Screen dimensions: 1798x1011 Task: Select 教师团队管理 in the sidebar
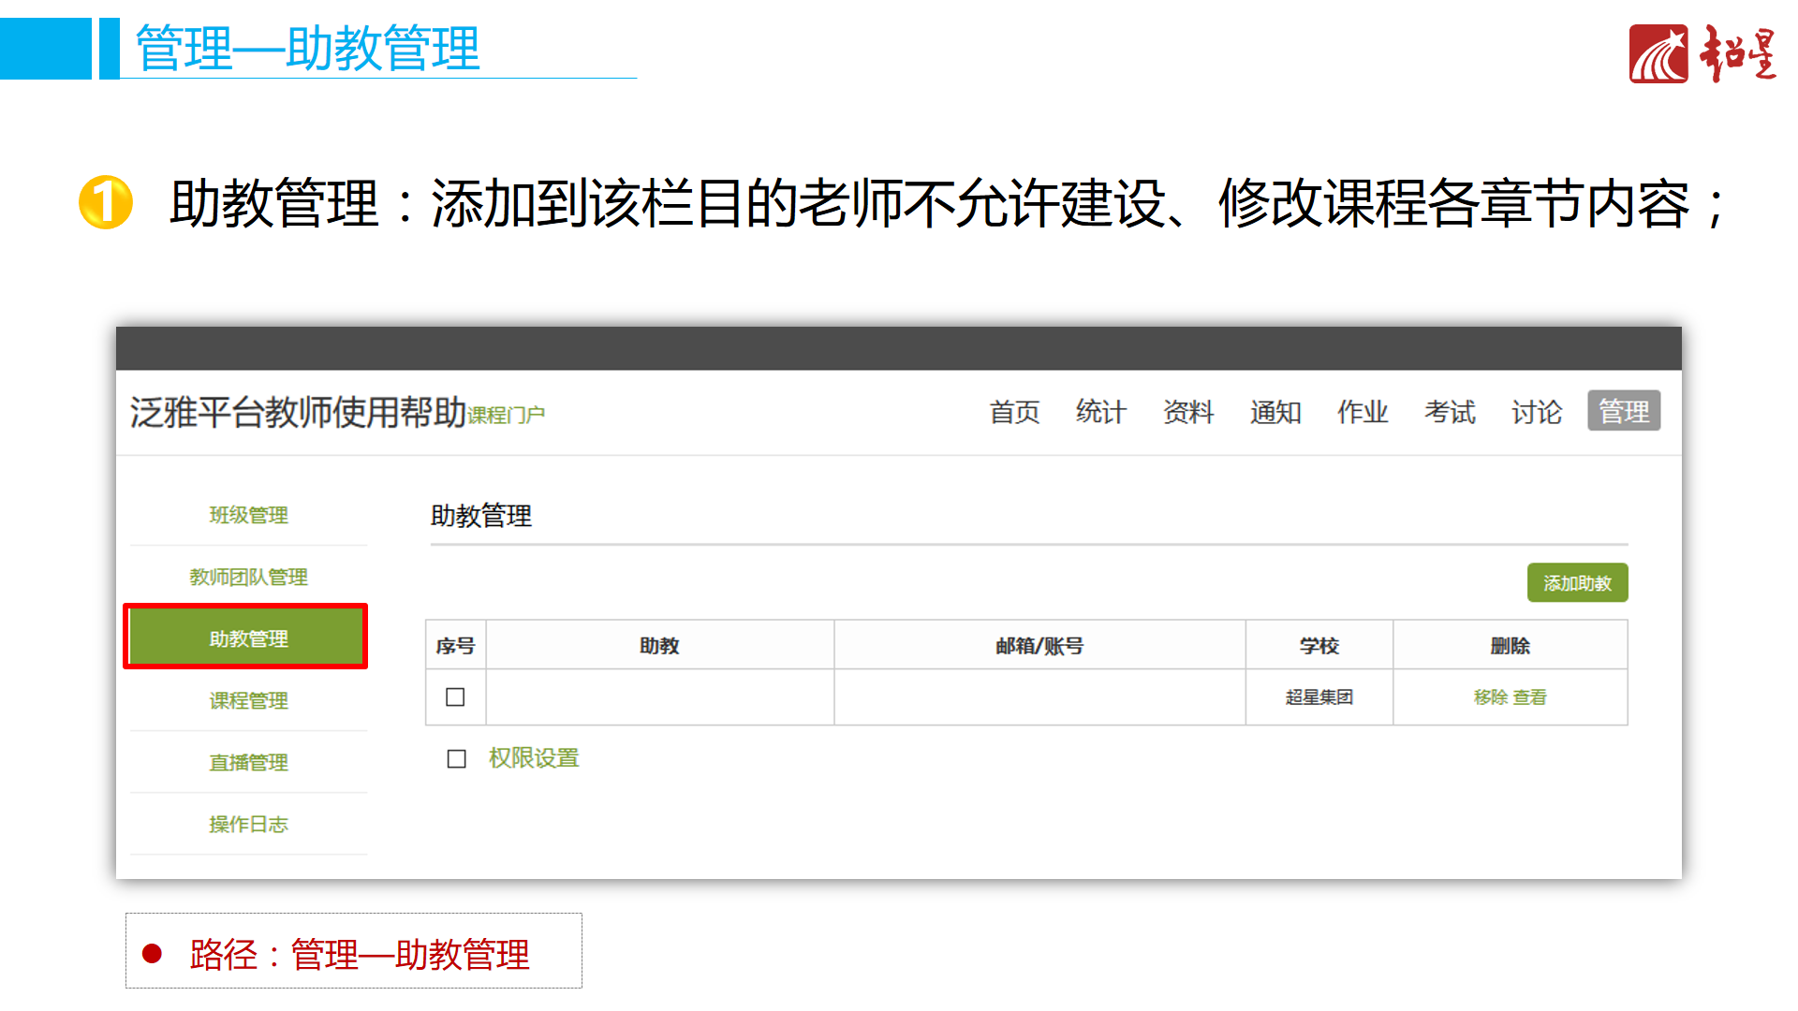pyautogui.click(x=248, y=577)
